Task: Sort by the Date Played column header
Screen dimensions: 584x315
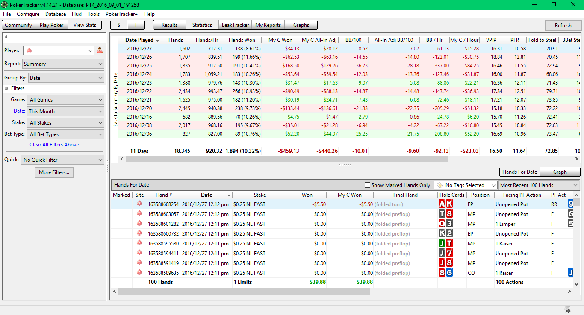Action: (139, 40)
